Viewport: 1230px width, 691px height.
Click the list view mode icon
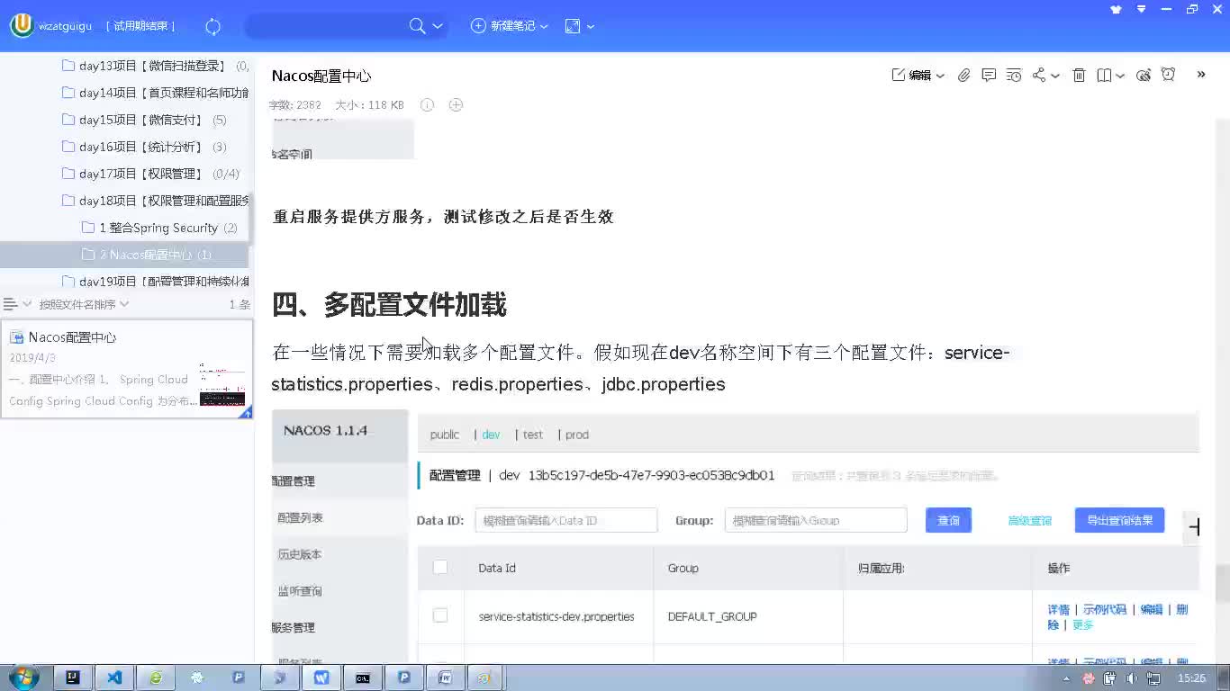pos(11,304)
